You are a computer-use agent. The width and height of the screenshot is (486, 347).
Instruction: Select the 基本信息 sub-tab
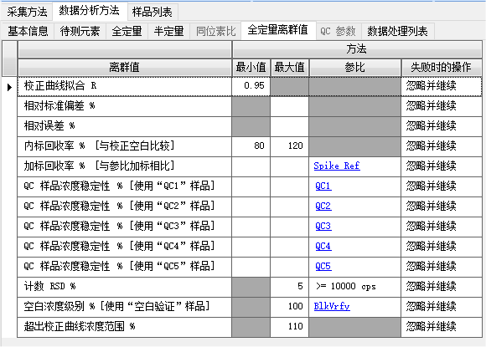(x=28, y=31)
